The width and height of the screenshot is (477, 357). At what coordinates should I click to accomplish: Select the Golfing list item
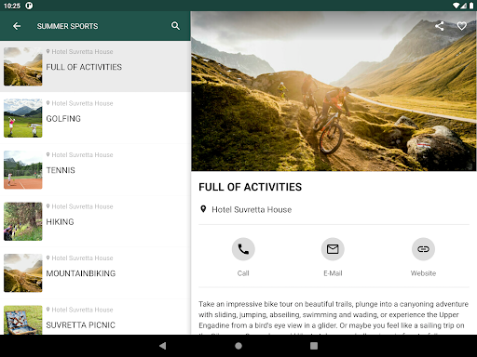95,118
